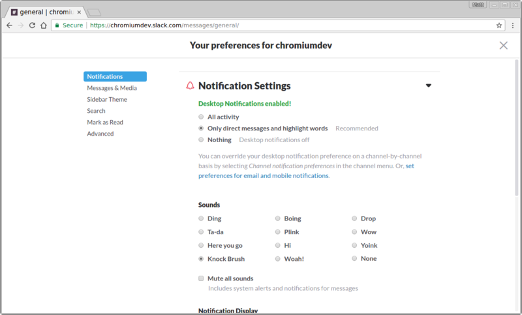Go to Mark as Read preferences
Viewport: 522px width, 315px height.
105,122
